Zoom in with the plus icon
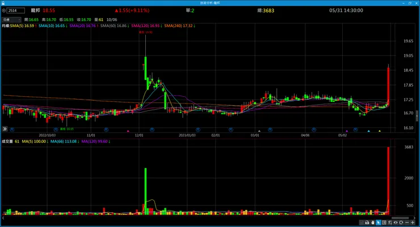This screenshot has height=227, width=420. 413,222
